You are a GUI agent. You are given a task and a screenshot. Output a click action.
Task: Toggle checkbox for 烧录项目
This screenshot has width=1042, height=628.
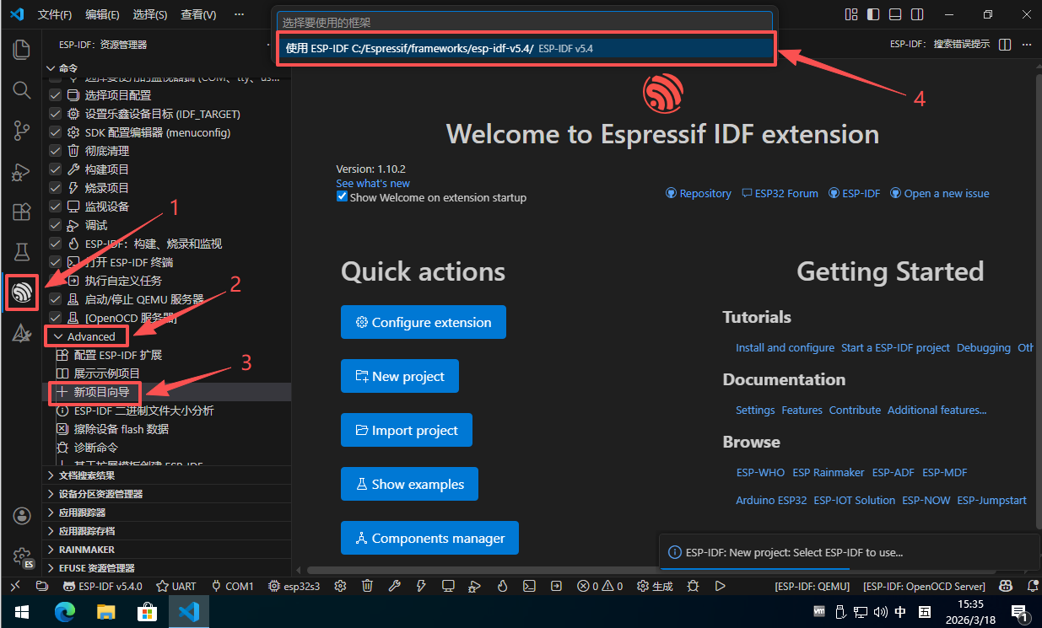point(56,188)
